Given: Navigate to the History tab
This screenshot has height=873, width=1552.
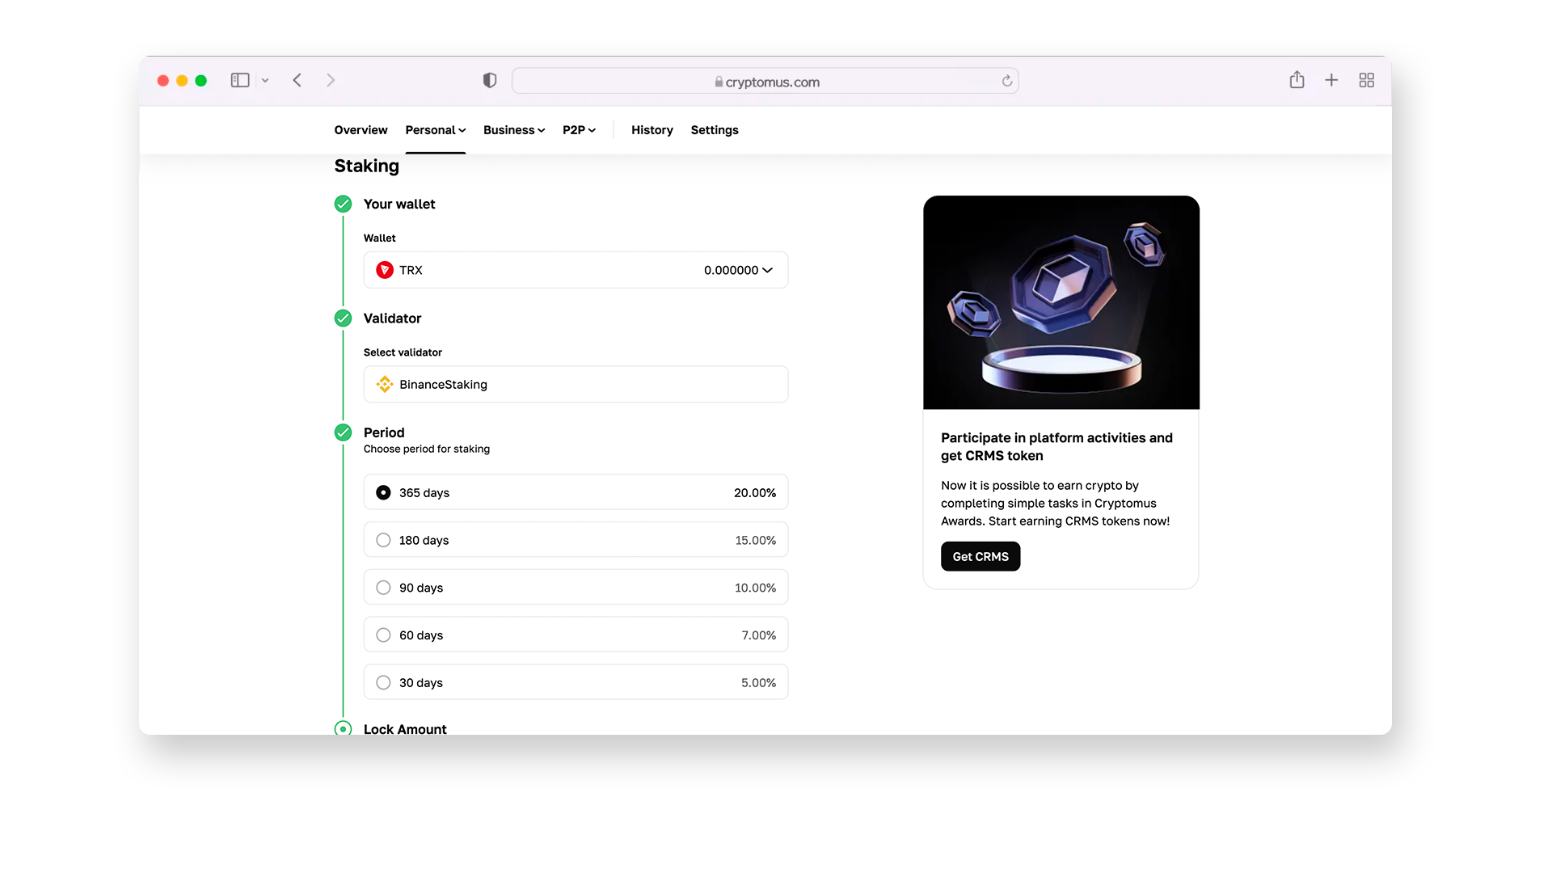Looking at the screenshot, I should pos(652,129).
